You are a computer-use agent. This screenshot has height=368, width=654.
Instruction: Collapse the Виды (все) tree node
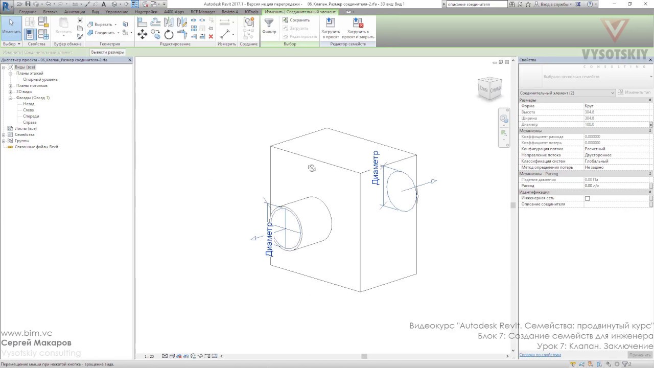[x=4, y=67]
